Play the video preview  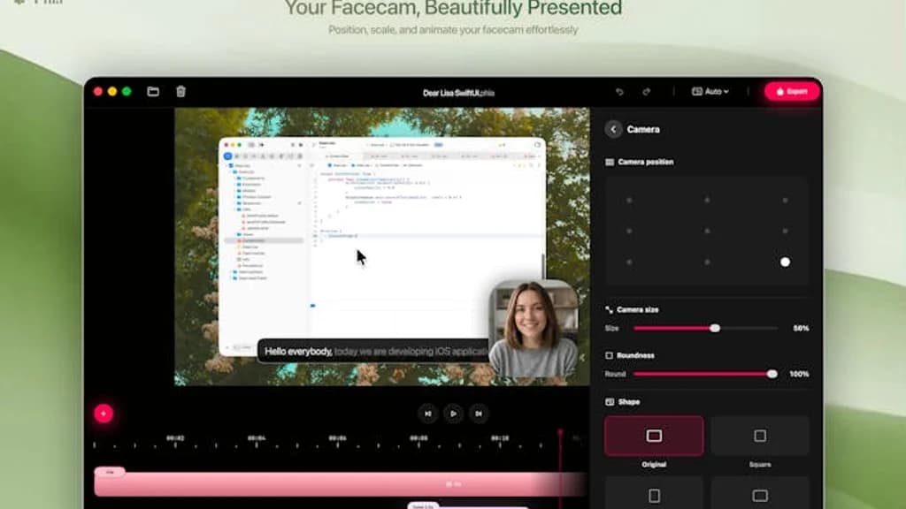coord(453,413)
